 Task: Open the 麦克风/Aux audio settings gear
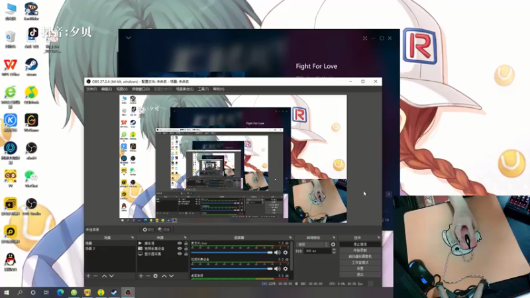click(x=286, y=252)
